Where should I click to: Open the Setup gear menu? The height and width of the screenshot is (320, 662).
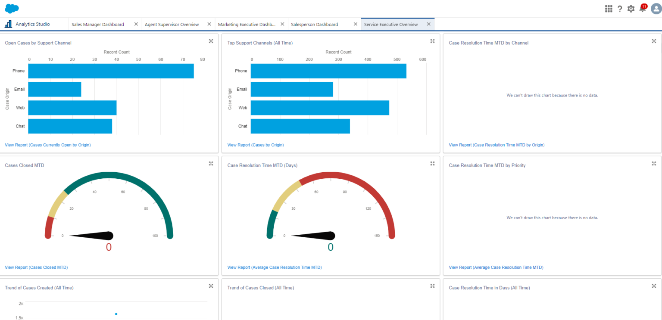click(631, 8)
